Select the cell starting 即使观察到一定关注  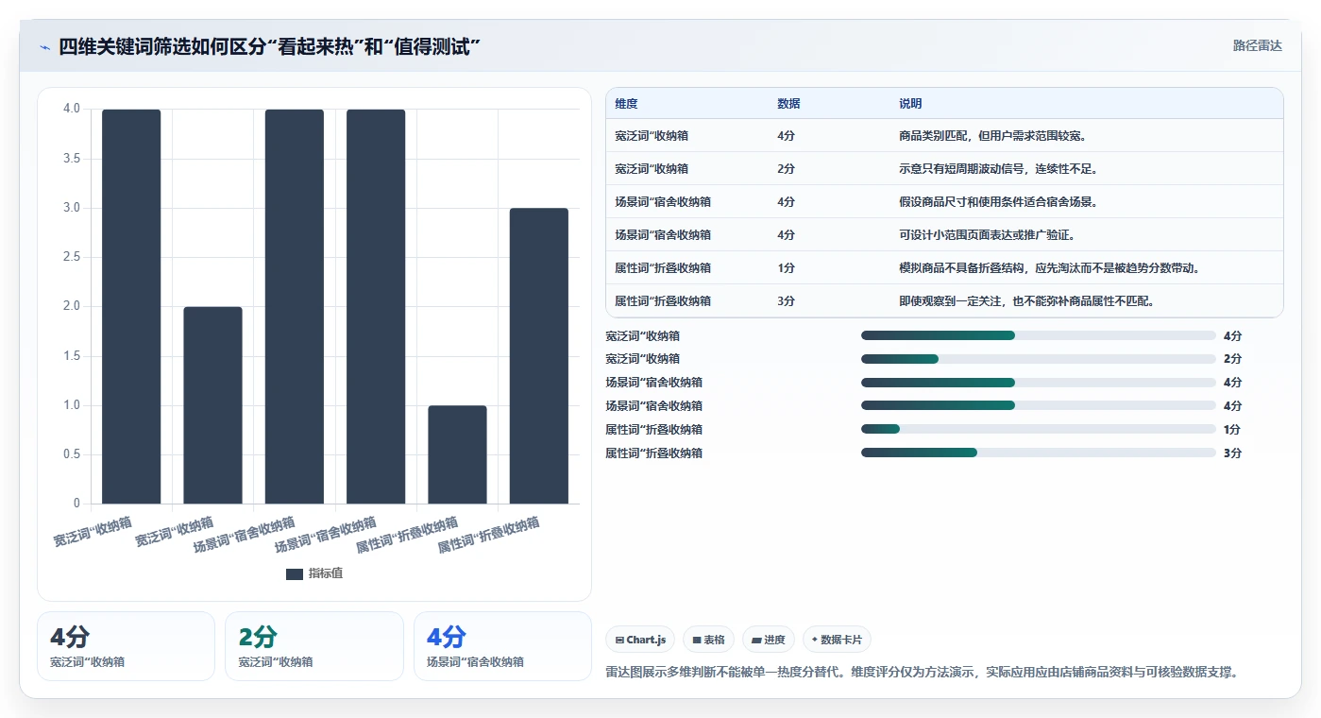point(1027,301)
